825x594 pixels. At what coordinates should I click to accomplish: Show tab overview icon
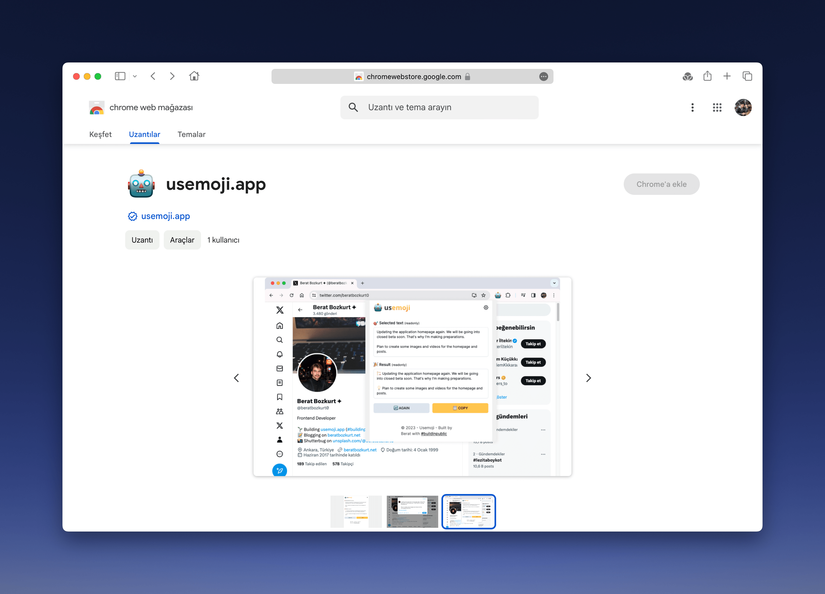747,76
